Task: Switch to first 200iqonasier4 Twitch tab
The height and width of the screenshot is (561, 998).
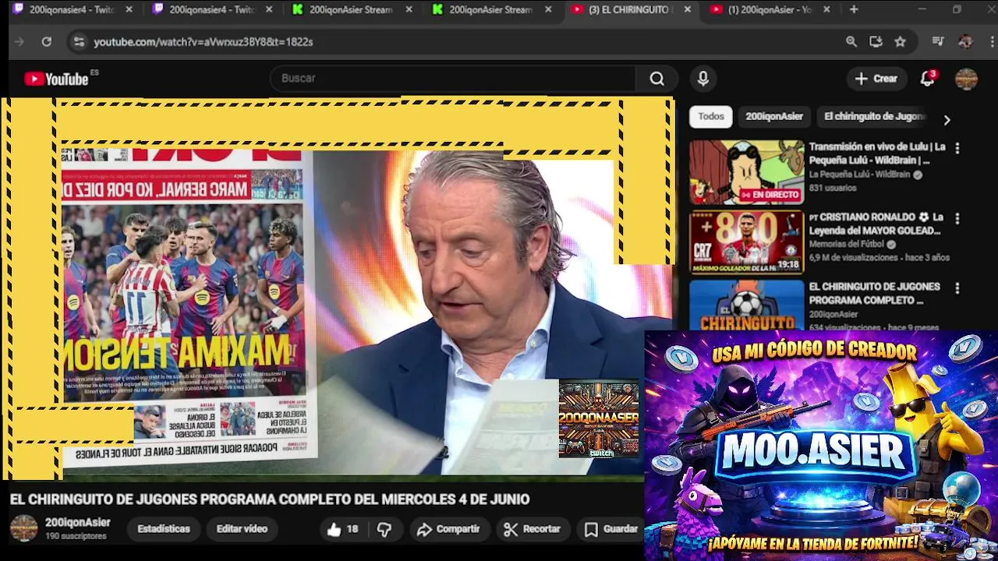Action: coord(70,9)
